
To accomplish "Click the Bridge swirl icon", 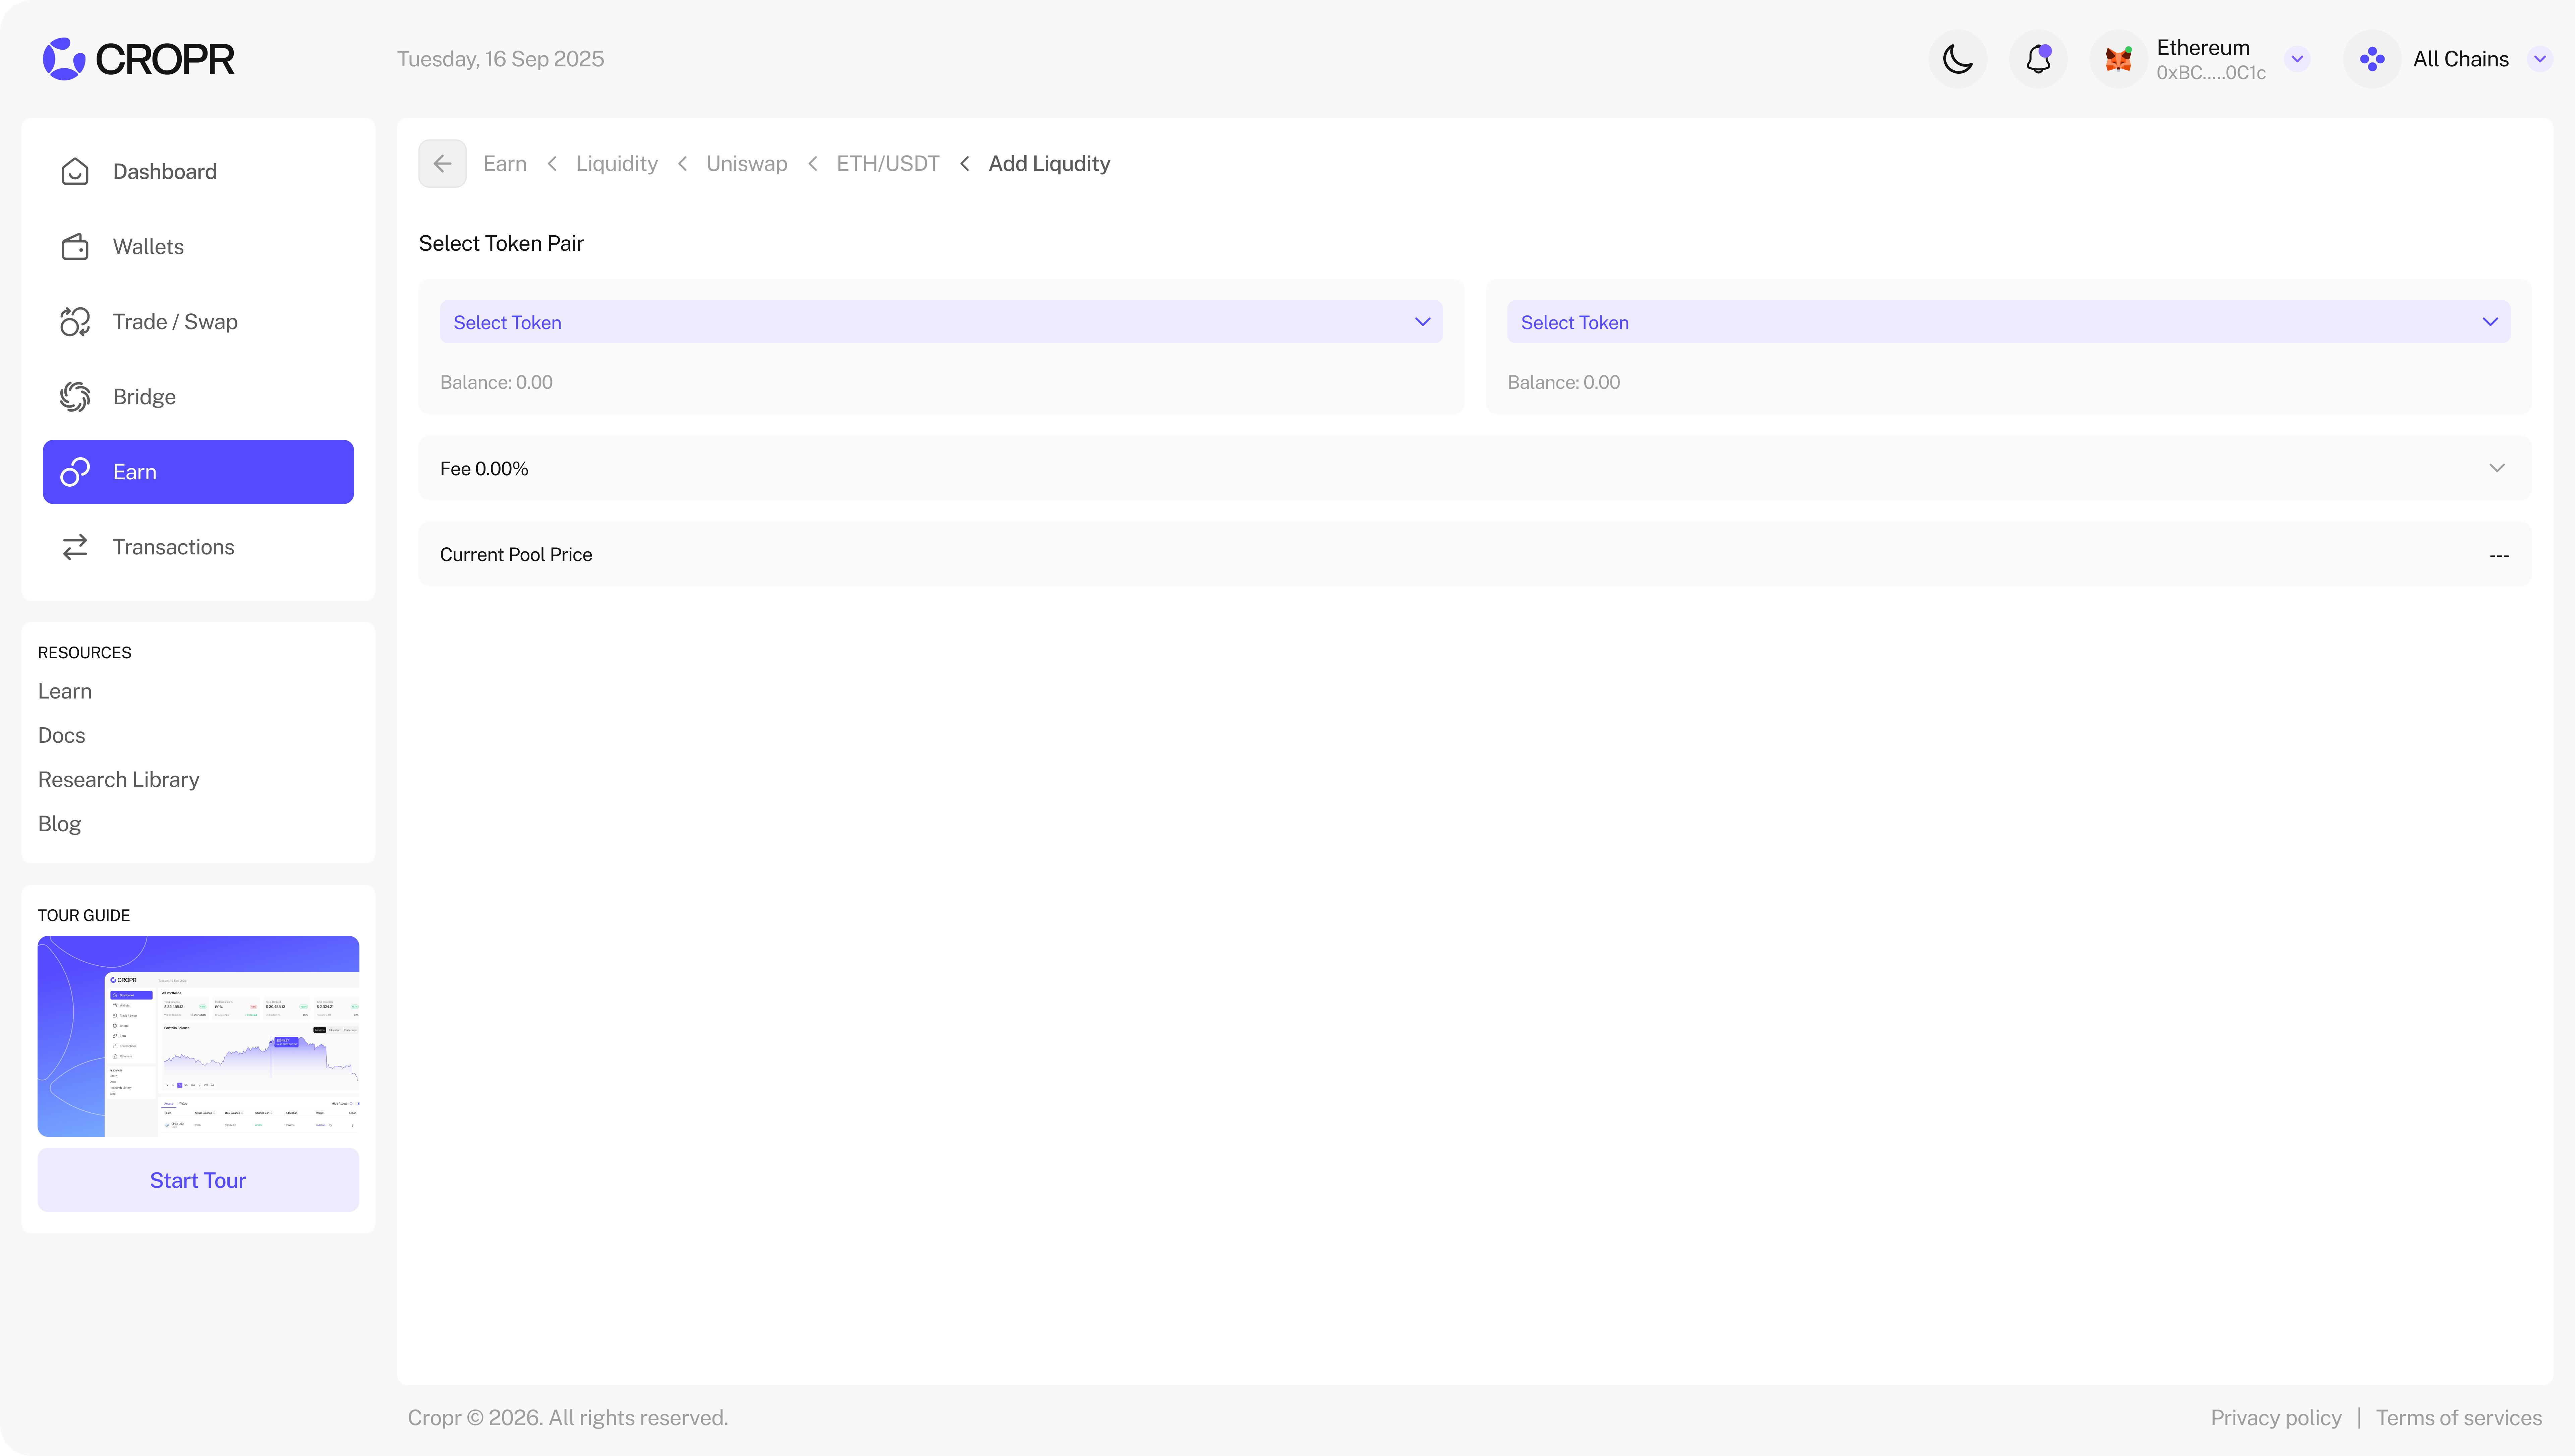I will (75, 397).
